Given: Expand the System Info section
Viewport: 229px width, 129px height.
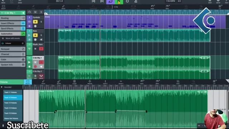Looking at the screenshot, I should click(x=13, y=64).
